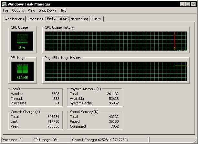This screenshot has height=144, width=198.
Task: Switch to the Applications tab
Action: (x=15, y=19)
